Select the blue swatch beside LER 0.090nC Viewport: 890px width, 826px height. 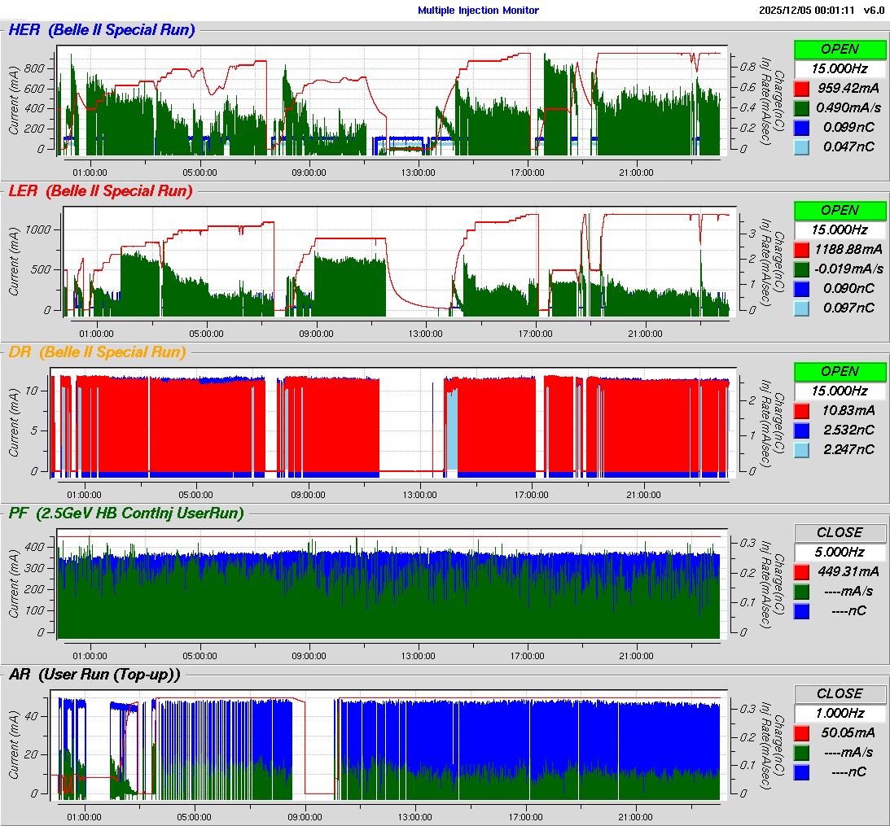(802, 288)
